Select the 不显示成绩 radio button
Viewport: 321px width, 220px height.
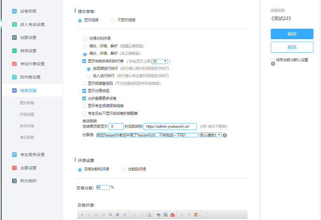[113, 21]
